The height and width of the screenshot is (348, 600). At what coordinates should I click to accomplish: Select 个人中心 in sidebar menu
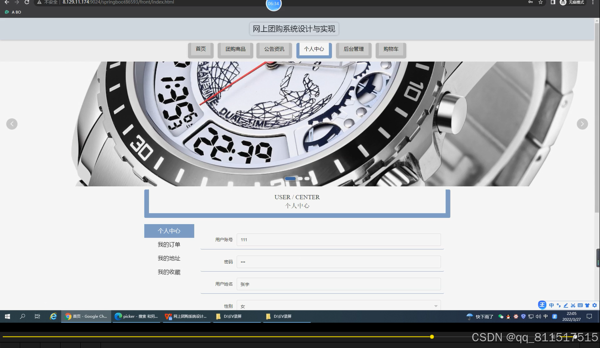[x=169, y=231]
